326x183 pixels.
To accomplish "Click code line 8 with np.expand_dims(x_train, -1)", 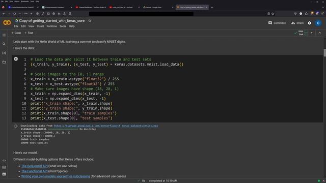I will (70, 94).
